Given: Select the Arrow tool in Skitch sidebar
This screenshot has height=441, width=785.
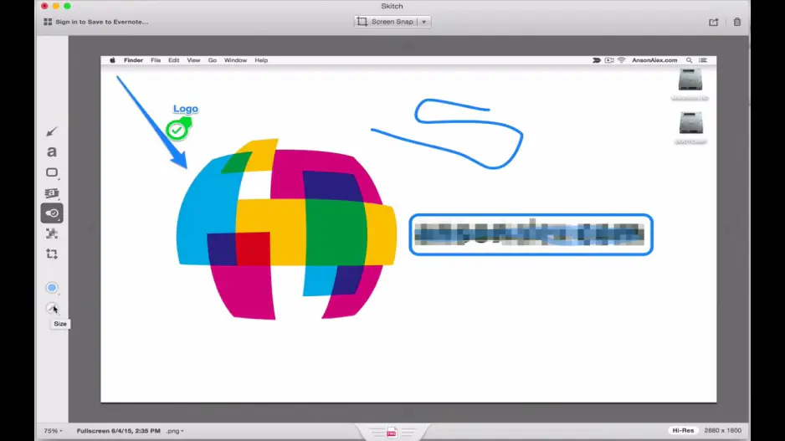Looking at the screenshot, I should pyautogui.click(x=52, y=131).
